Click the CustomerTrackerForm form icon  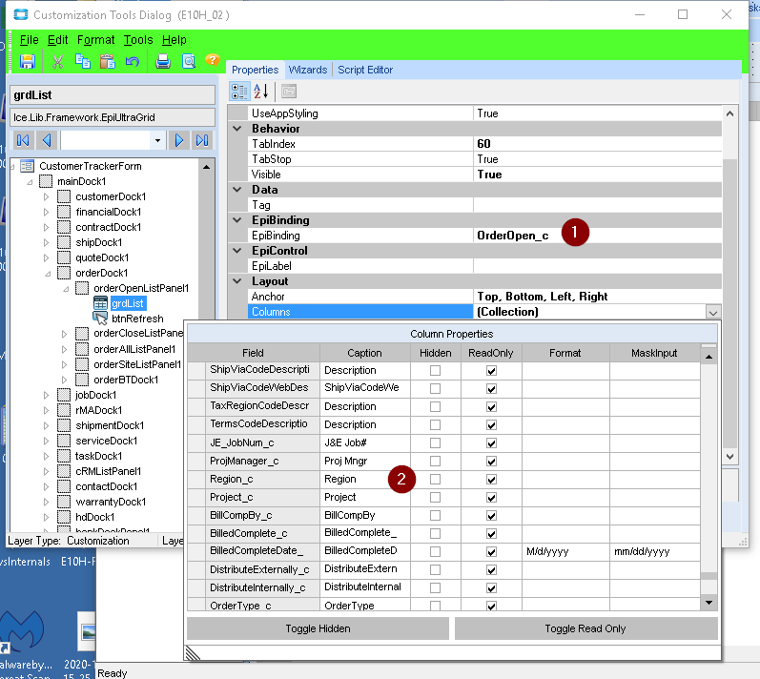coord(27,166)
